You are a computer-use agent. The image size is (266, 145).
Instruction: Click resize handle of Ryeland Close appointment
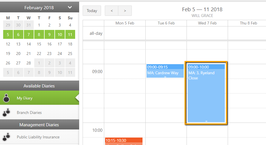206,121
